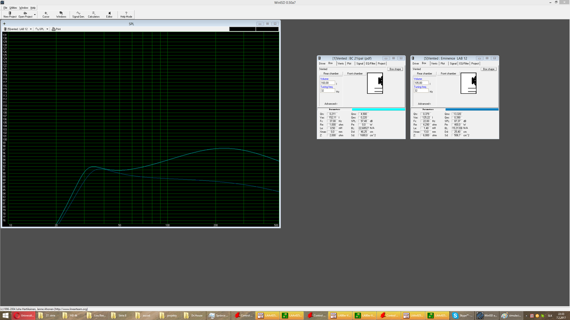Click Tuning freq. field in BC 21ipal window
This screenshot has width=570, height=320.
[x=327, y=91]
